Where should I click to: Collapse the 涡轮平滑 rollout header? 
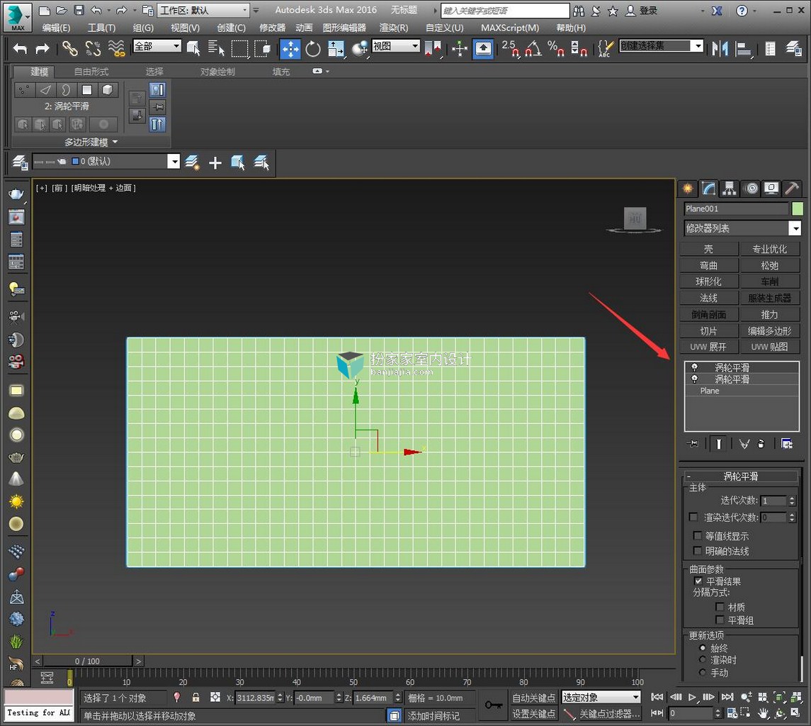coord(741,476)
